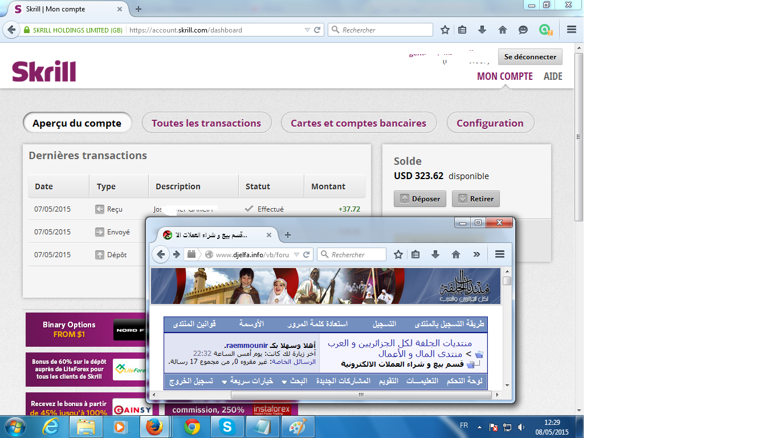Screen dimensions: 766x438
Task: Open Cartes et comptes bancaires tab
Action: 358,123
